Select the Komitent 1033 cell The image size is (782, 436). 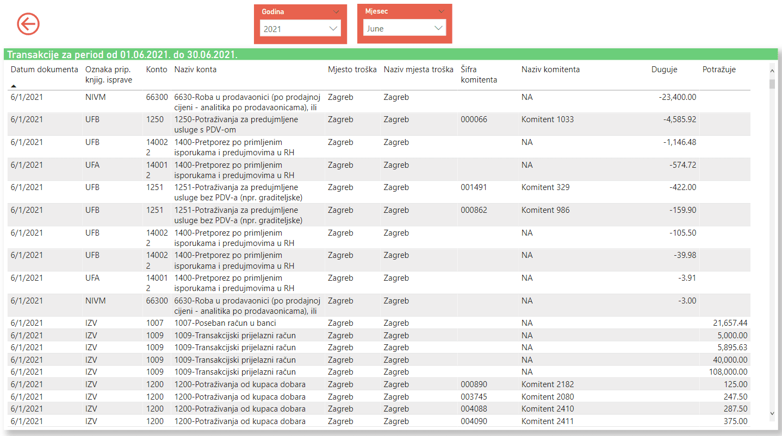pos(548,119)
